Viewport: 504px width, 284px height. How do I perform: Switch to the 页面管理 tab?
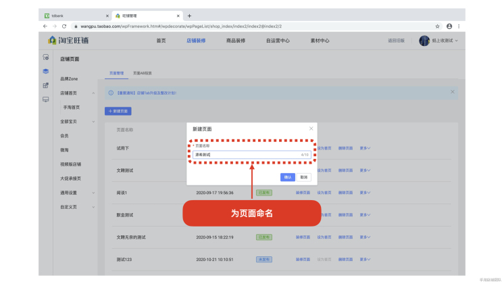coord(116,73)
